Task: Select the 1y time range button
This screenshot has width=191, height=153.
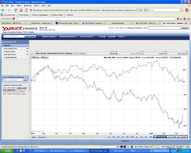Action: click(x=137, y=137)
